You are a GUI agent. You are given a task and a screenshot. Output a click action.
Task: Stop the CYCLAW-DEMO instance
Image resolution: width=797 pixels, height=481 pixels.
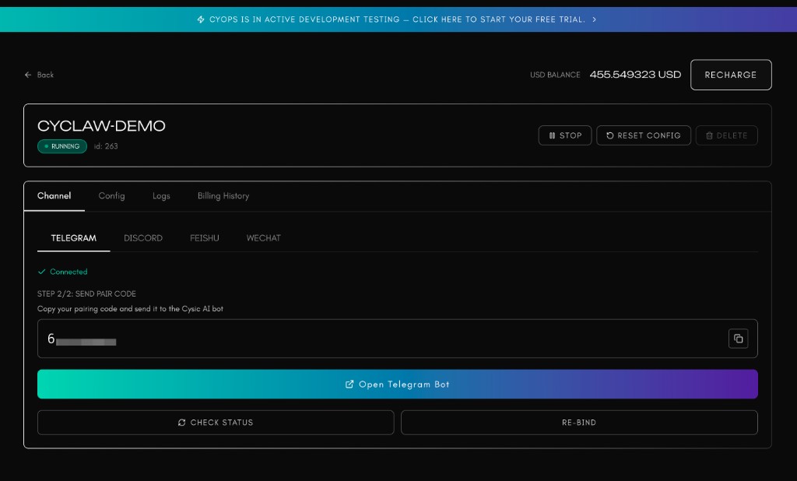565,135
